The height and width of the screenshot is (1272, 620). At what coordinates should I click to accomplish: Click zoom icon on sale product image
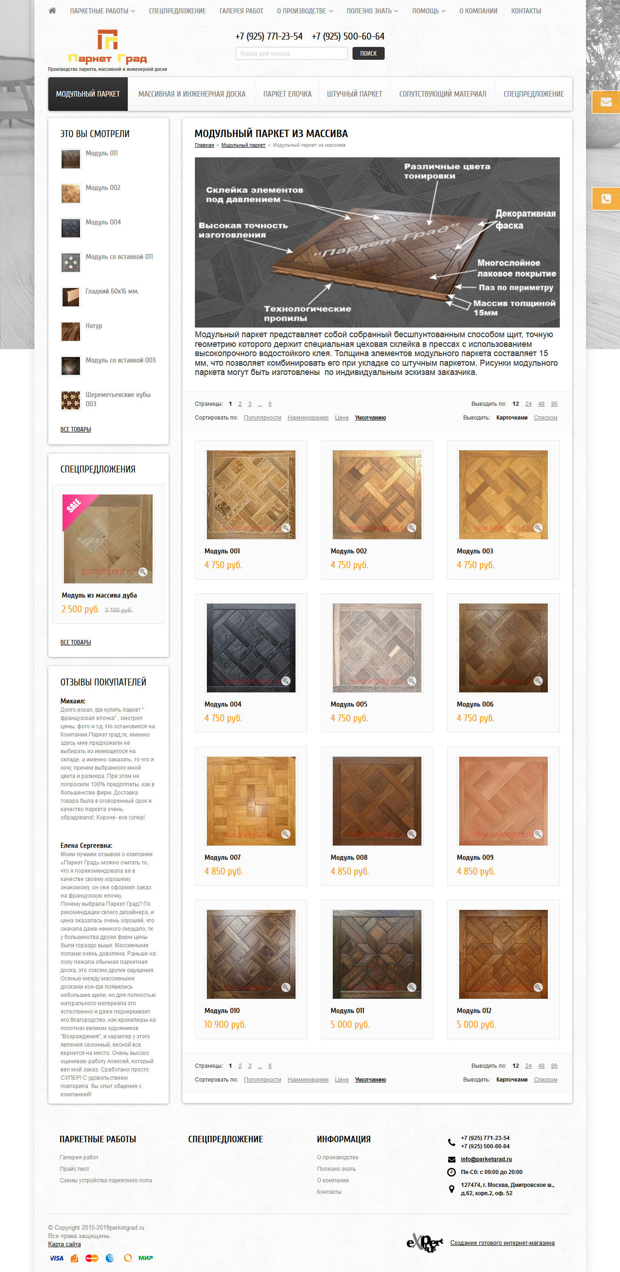[143, 572]
